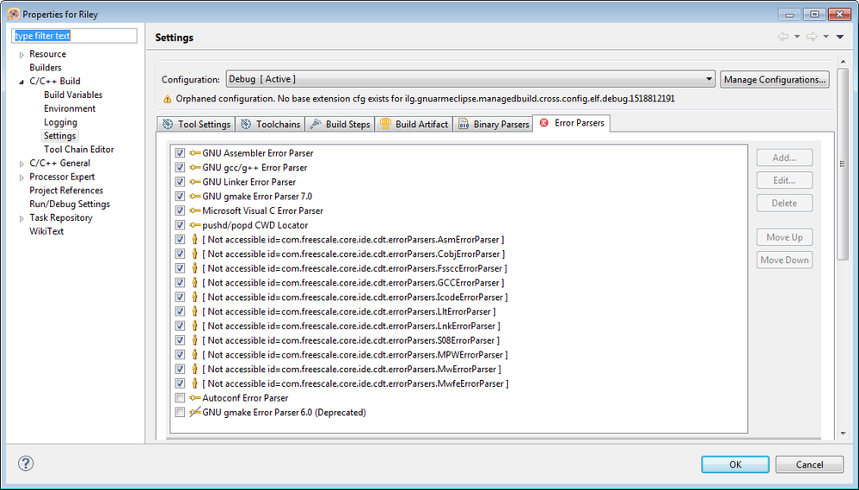
Task: Select Tool Chain Editor in tree
Action: [79, 150]
